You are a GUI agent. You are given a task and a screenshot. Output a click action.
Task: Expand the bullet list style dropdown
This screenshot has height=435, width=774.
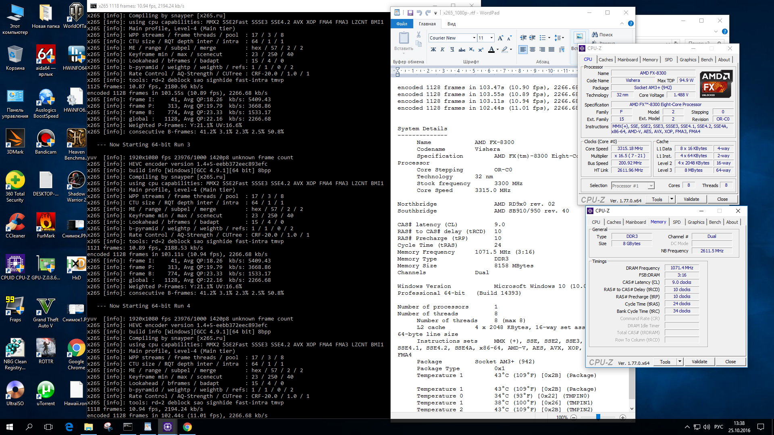coord(549,38)
